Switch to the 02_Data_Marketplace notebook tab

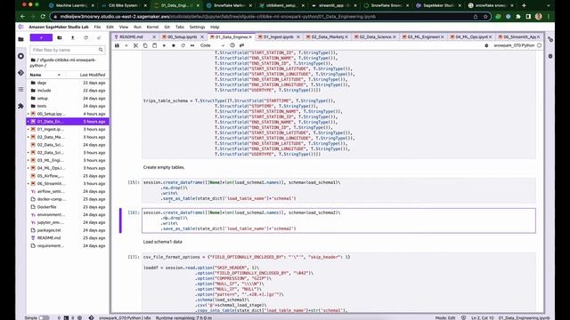point(327,37)
